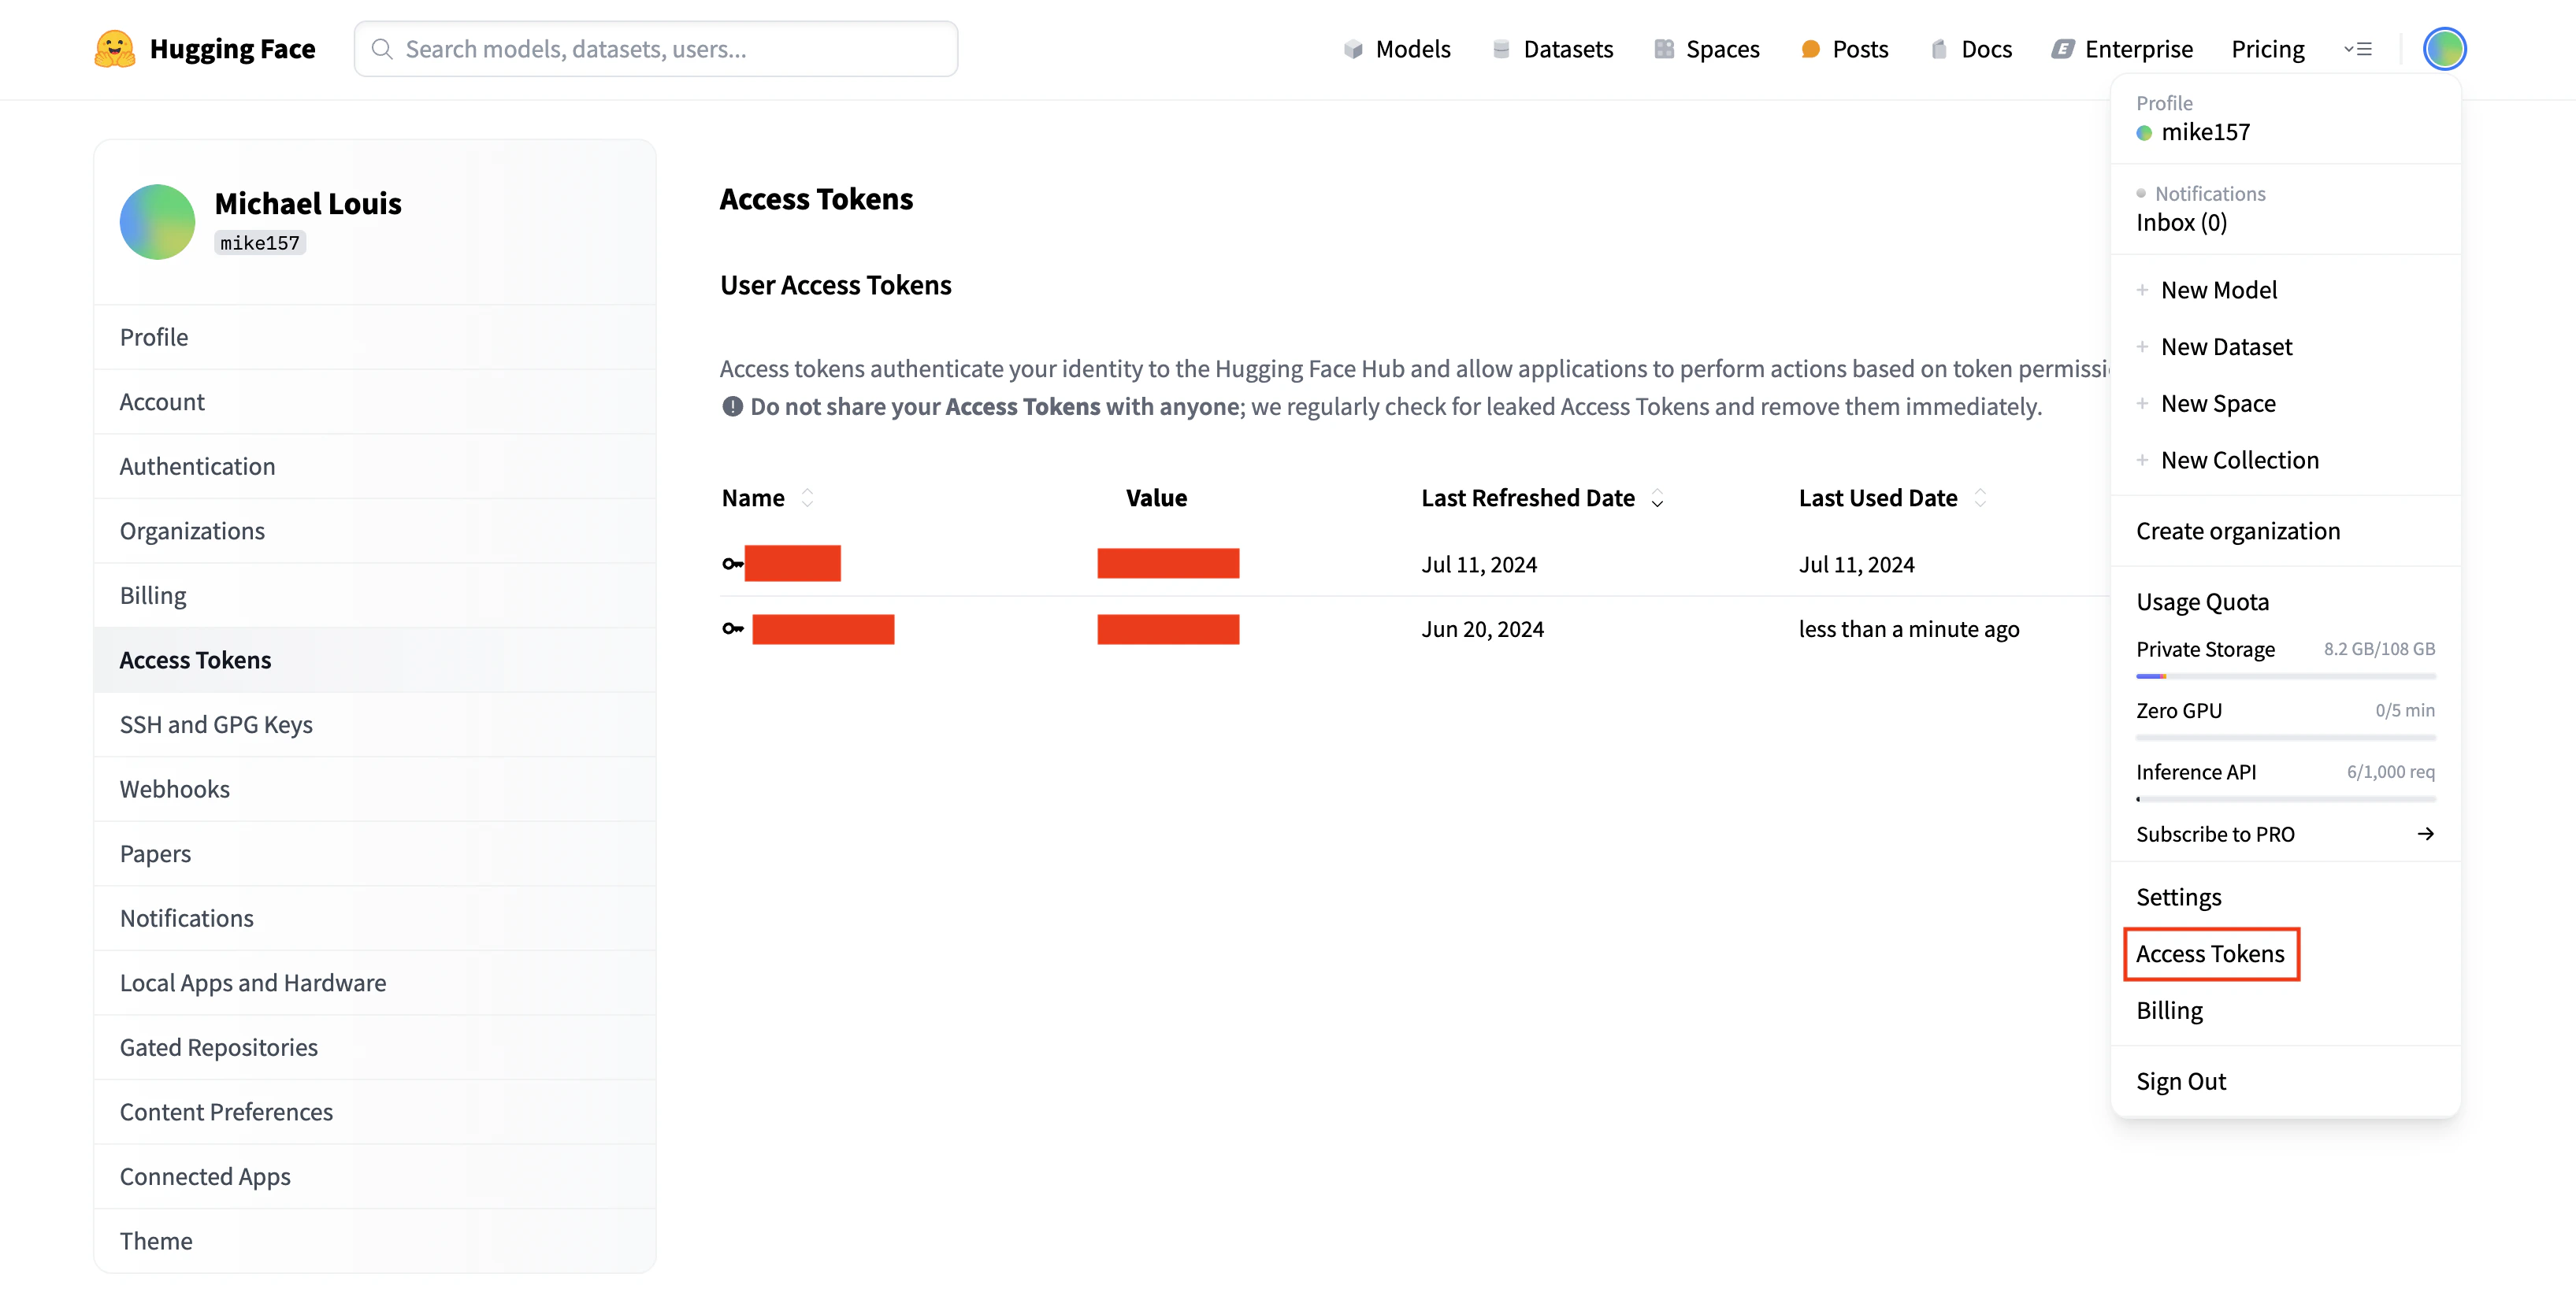Open Local Apps and Hardware settings
Viewport: 2576px width, 1296px height.
point(375,983)
